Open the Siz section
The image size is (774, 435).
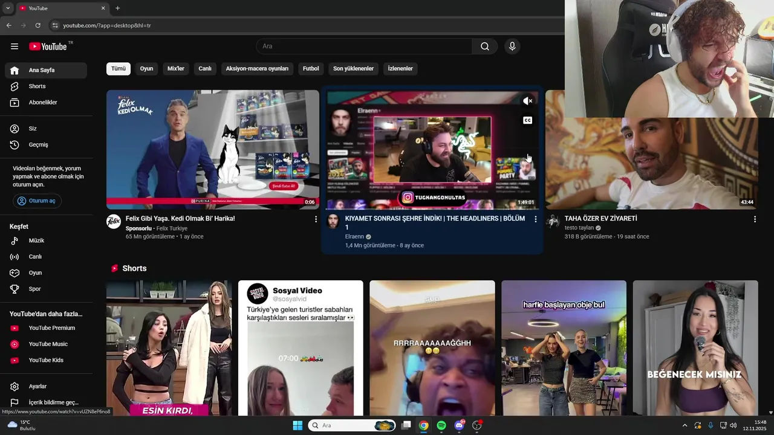tap(46, 129)
